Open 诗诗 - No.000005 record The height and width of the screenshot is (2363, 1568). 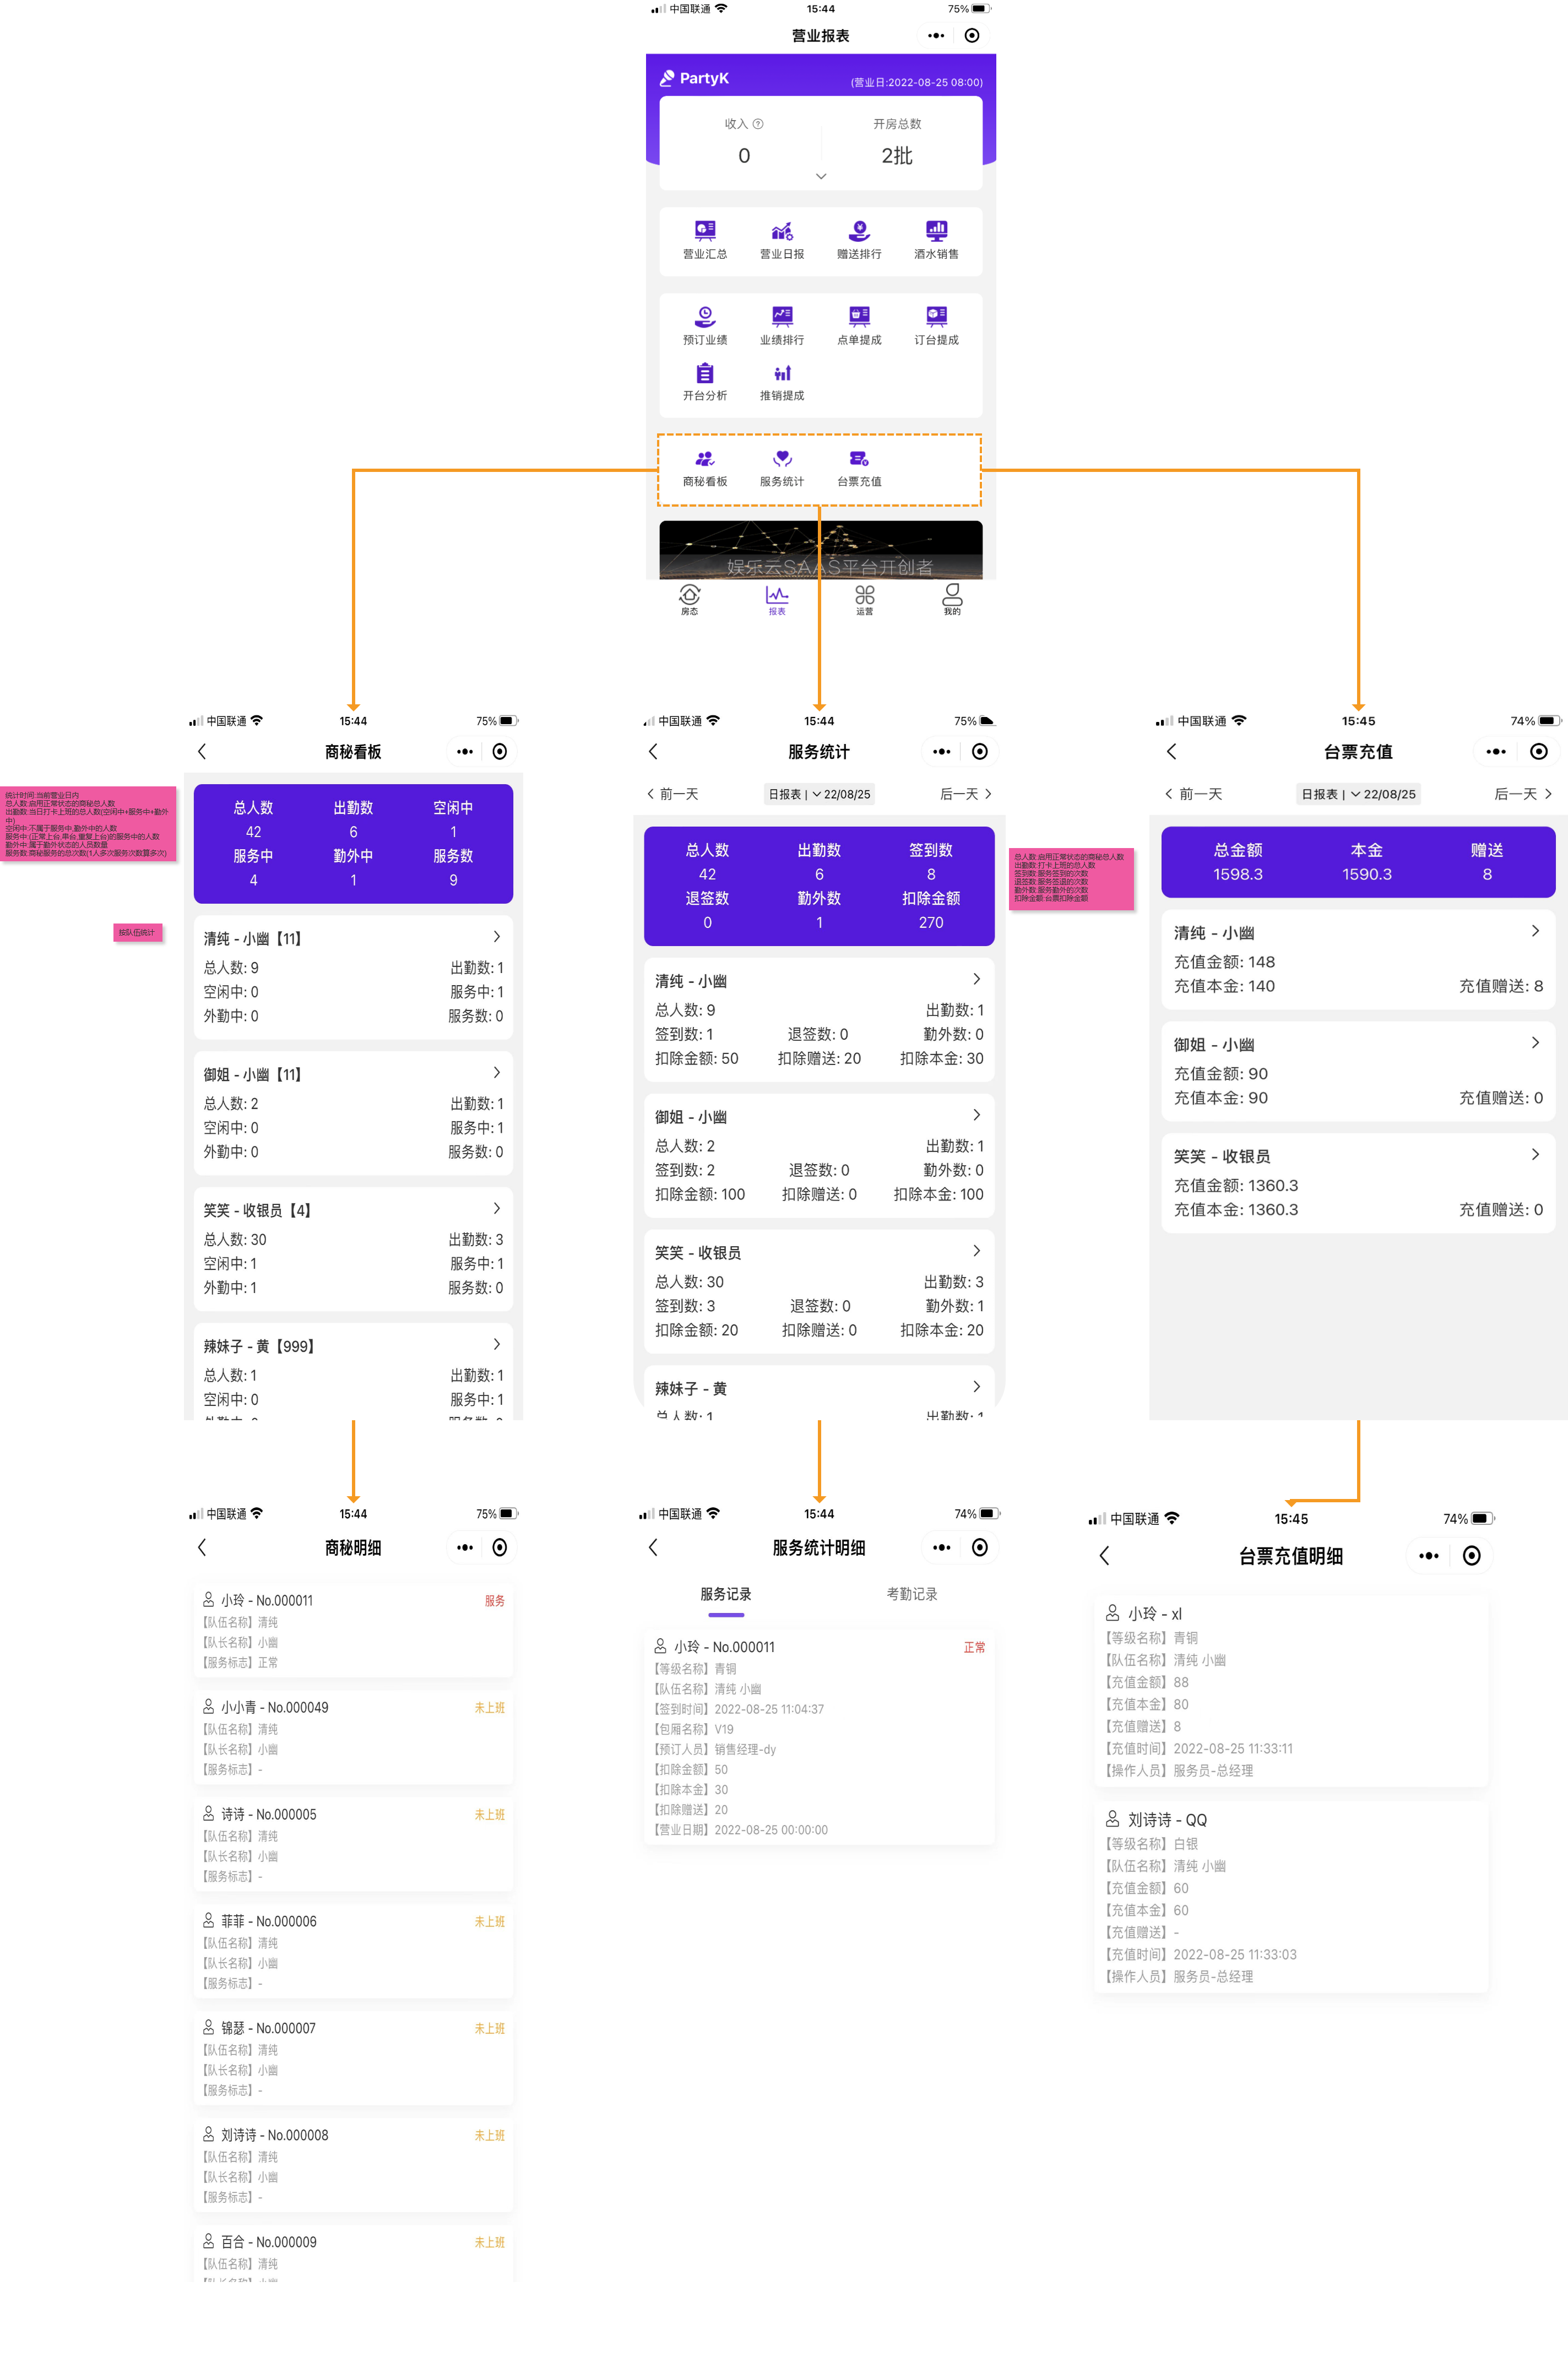point(353,1844)
